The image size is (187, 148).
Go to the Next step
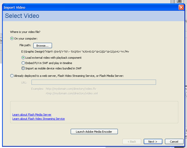(x=153, y=142)
